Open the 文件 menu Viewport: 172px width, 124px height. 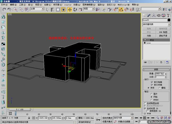click(x=4, y=5)
